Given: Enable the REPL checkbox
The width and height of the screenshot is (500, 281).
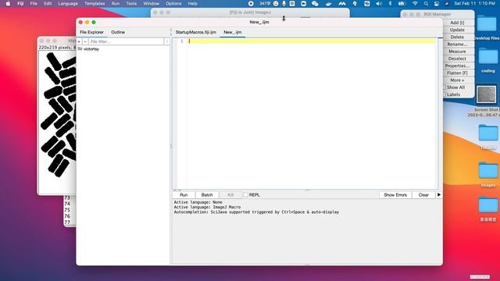Looking at the screenshot, I should [245, 194].
